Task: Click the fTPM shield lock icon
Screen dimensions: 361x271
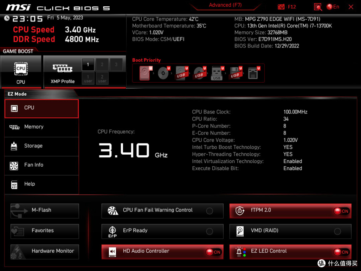Action: pyautogui.click(x=240, y=210)
